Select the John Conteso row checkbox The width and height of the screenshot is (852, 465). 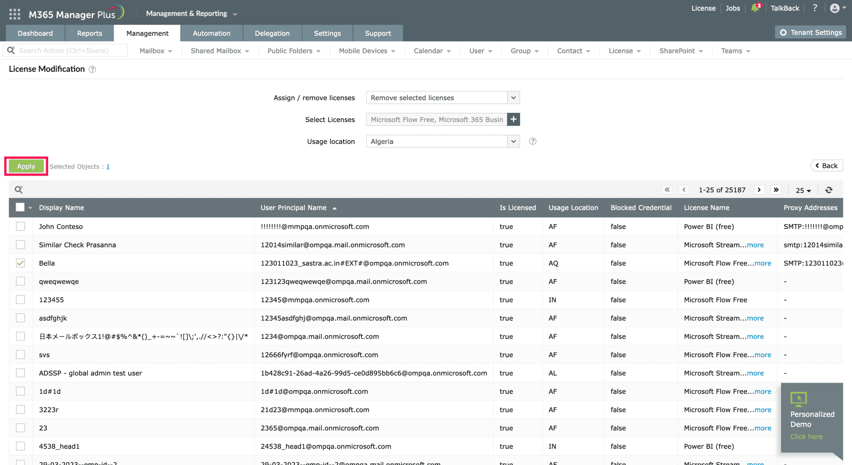[x=20, y=226]
